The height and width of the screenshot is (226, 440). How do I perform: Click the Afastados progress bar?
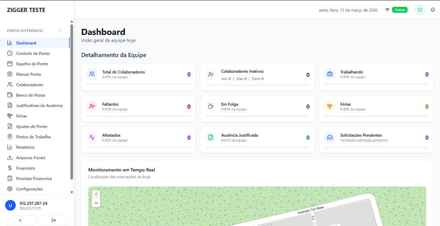pos(138,147)
